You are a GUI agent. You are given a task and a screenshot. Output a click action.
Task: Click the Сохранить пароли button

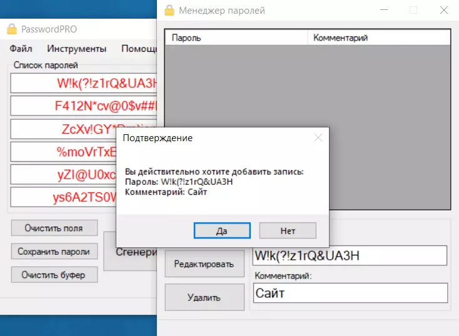tap(54, 251)
